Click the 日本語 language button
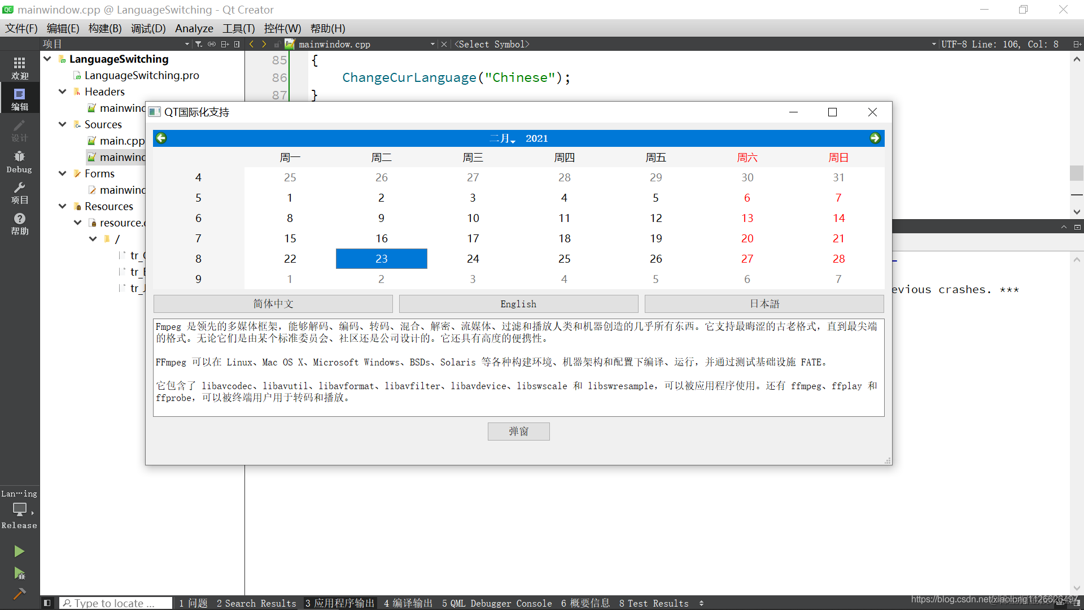Screen dimensions: 1084x610 pos(764,304)
